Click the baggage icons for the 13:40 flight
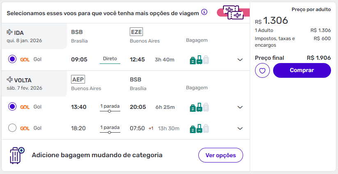The width and height of the screenshot is (338, 174). [199, 107]
